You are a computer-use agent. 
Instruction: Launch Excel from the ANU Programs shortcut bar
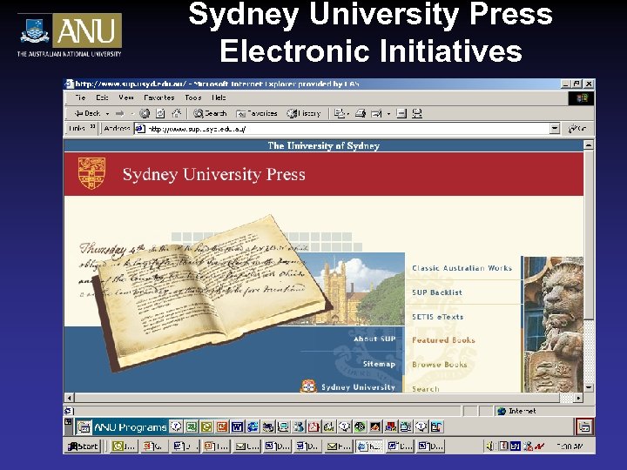coord(191,427)
